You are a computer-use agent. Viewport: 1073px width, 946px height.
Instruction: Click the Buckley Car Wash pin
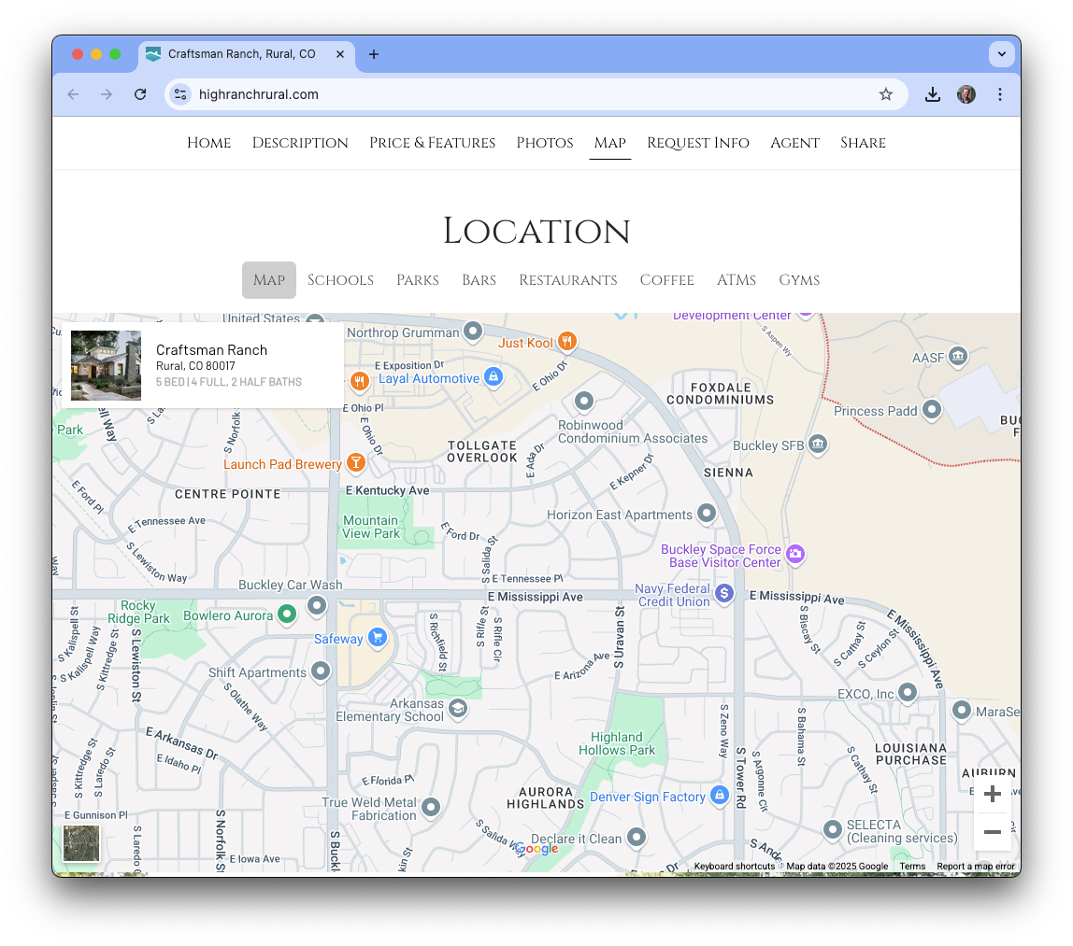[316, 605]
